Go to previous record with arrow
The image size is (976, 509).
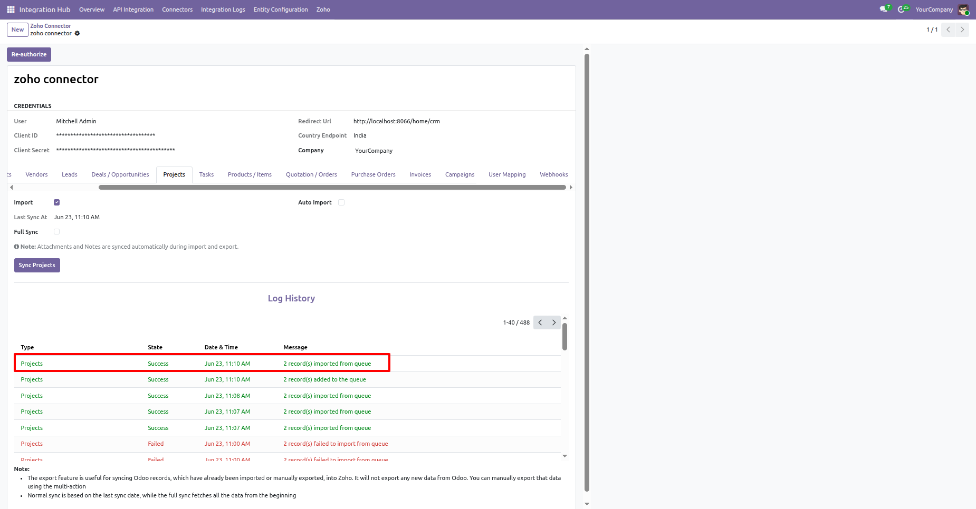pyautogui.click(x=948, y=30)
